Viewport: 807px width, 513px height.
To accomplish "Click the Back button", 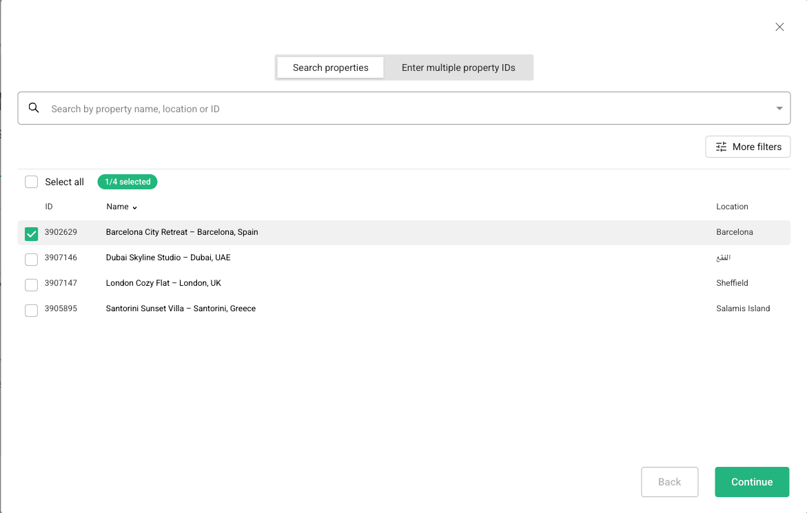I will [669, 482].
